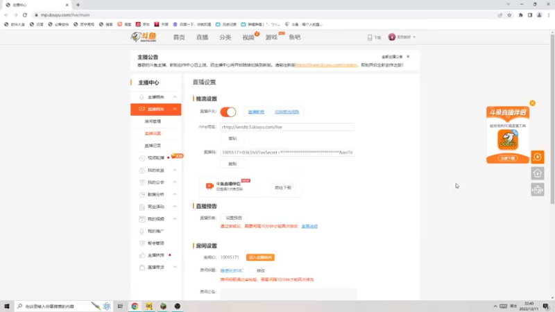Click the orange camera icon of 斗鱼直播伴侣
The width and height of the screenshot is (555, 312).
pos(210,186)
